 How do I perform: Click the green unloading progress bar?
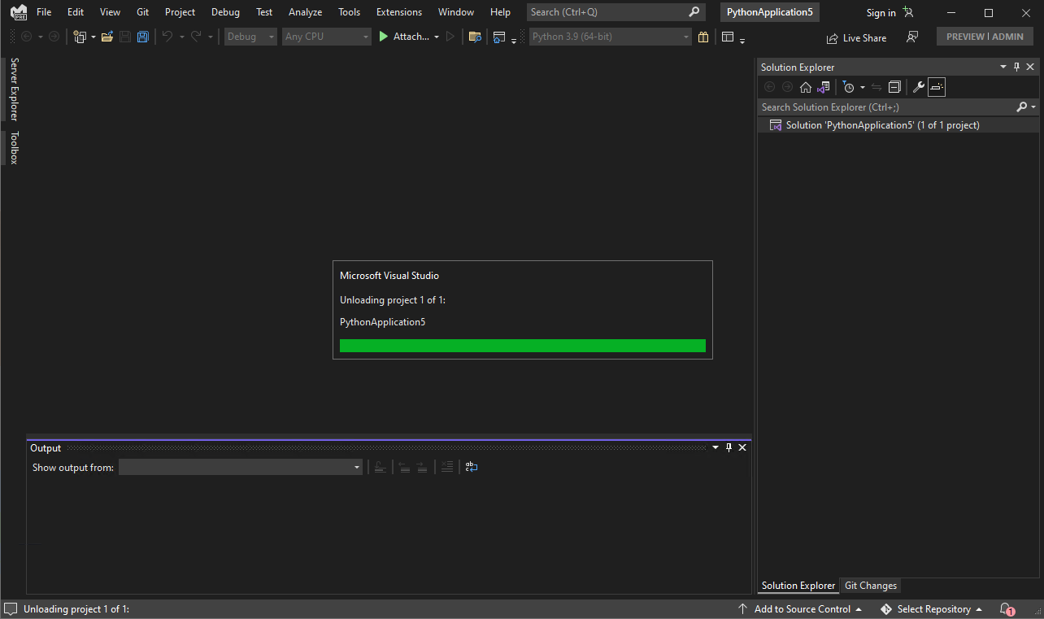pyautogui.click(x=523, y=346)
